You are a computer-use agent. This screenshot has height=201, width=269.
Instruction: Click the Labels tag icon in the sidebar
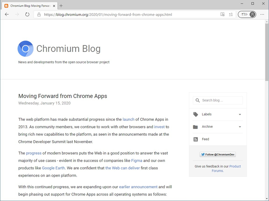click(x=195, y=114)
